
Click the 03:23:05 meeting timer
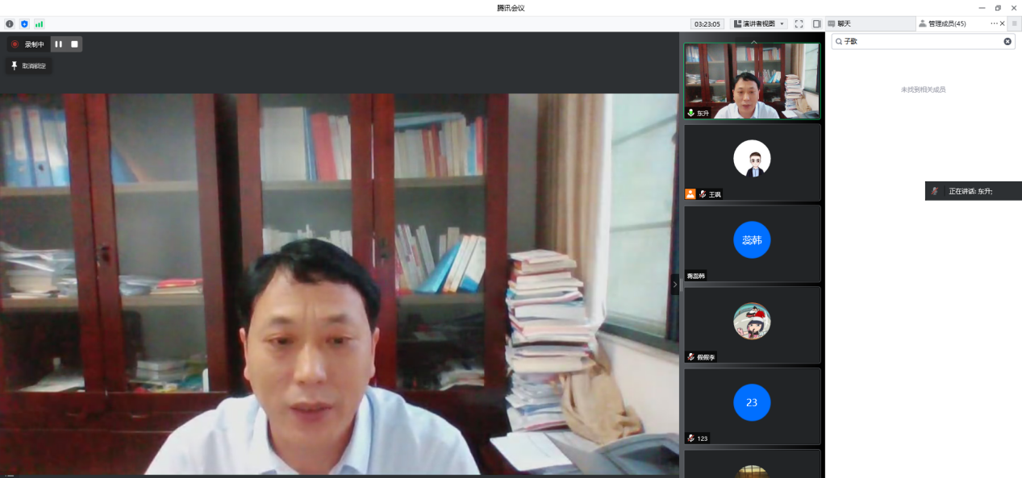tap(707, 24)
